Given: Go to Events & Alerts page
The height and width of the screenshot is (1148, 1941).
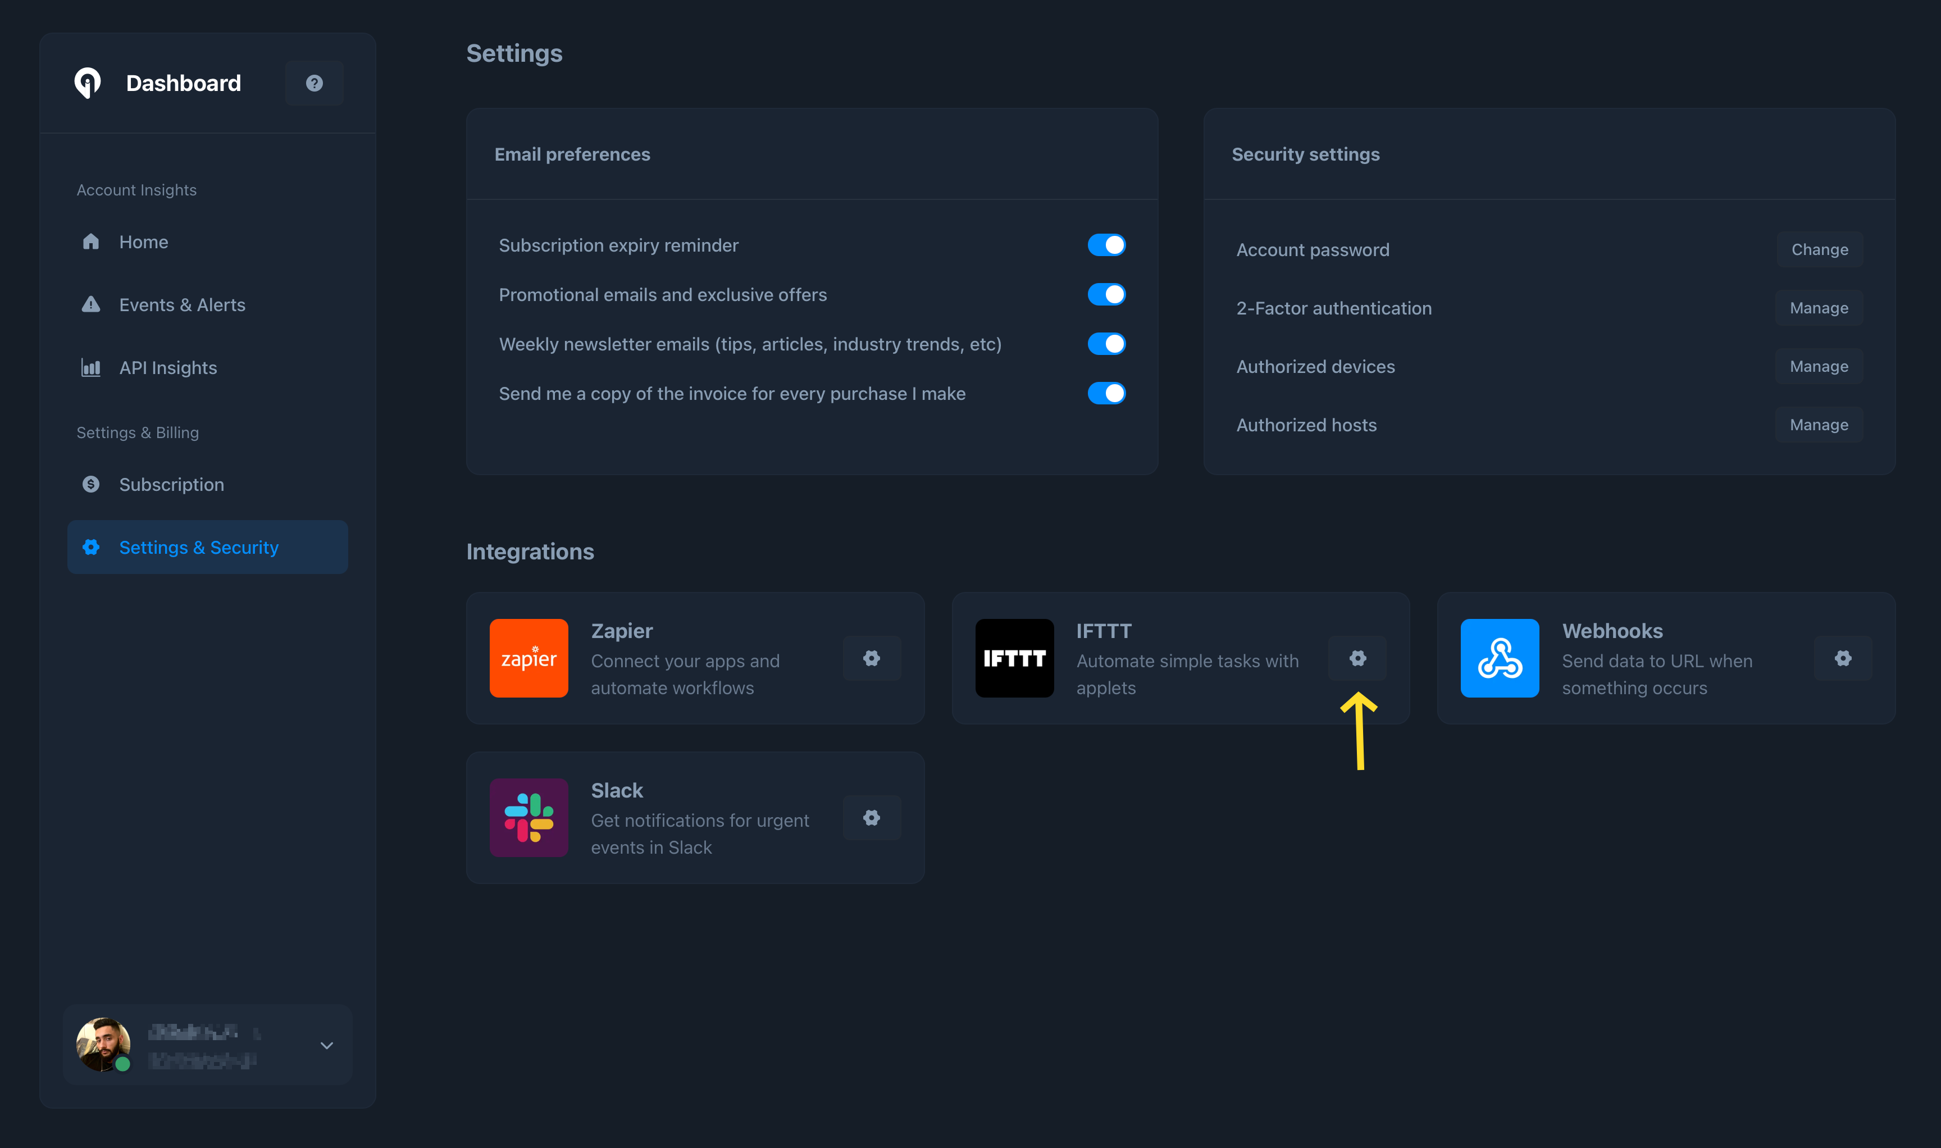Looking at the screenshot, I should pos(182,305).
